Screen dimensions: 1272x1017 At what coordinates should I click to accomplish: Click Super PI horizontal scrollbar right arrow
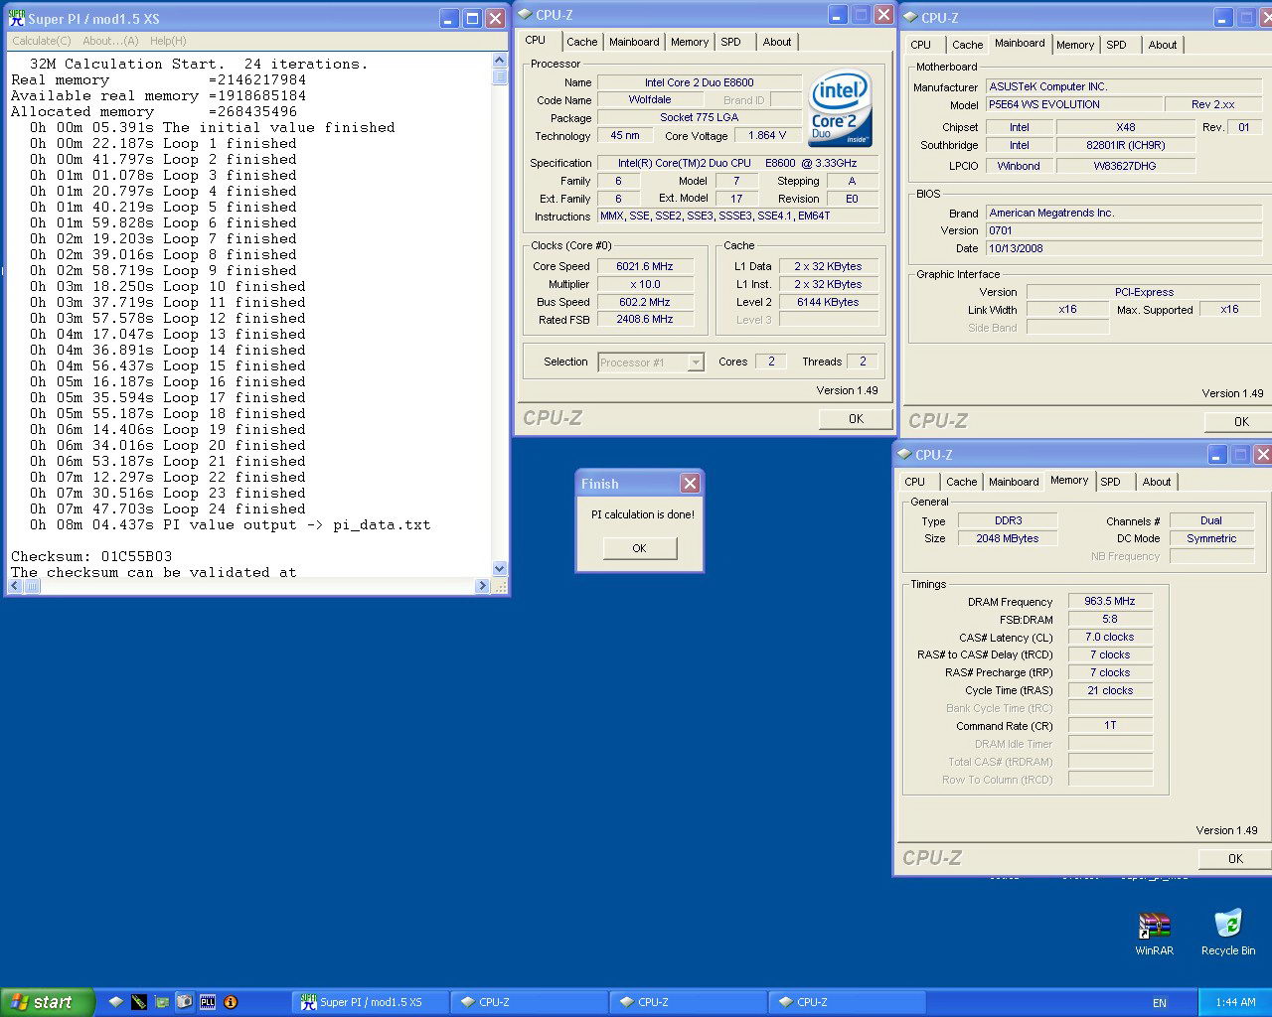point(483,586)
